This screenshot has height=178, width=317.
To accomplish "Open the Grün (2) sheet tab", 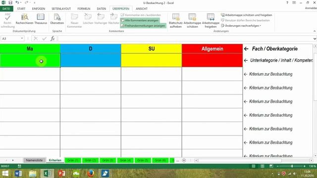I will click(x=90, y=160).
